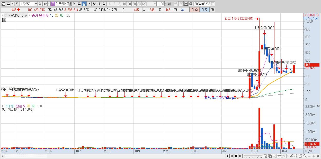Click the chart window image icon
This screenshot has width=321, height=159.
point(301,156)
